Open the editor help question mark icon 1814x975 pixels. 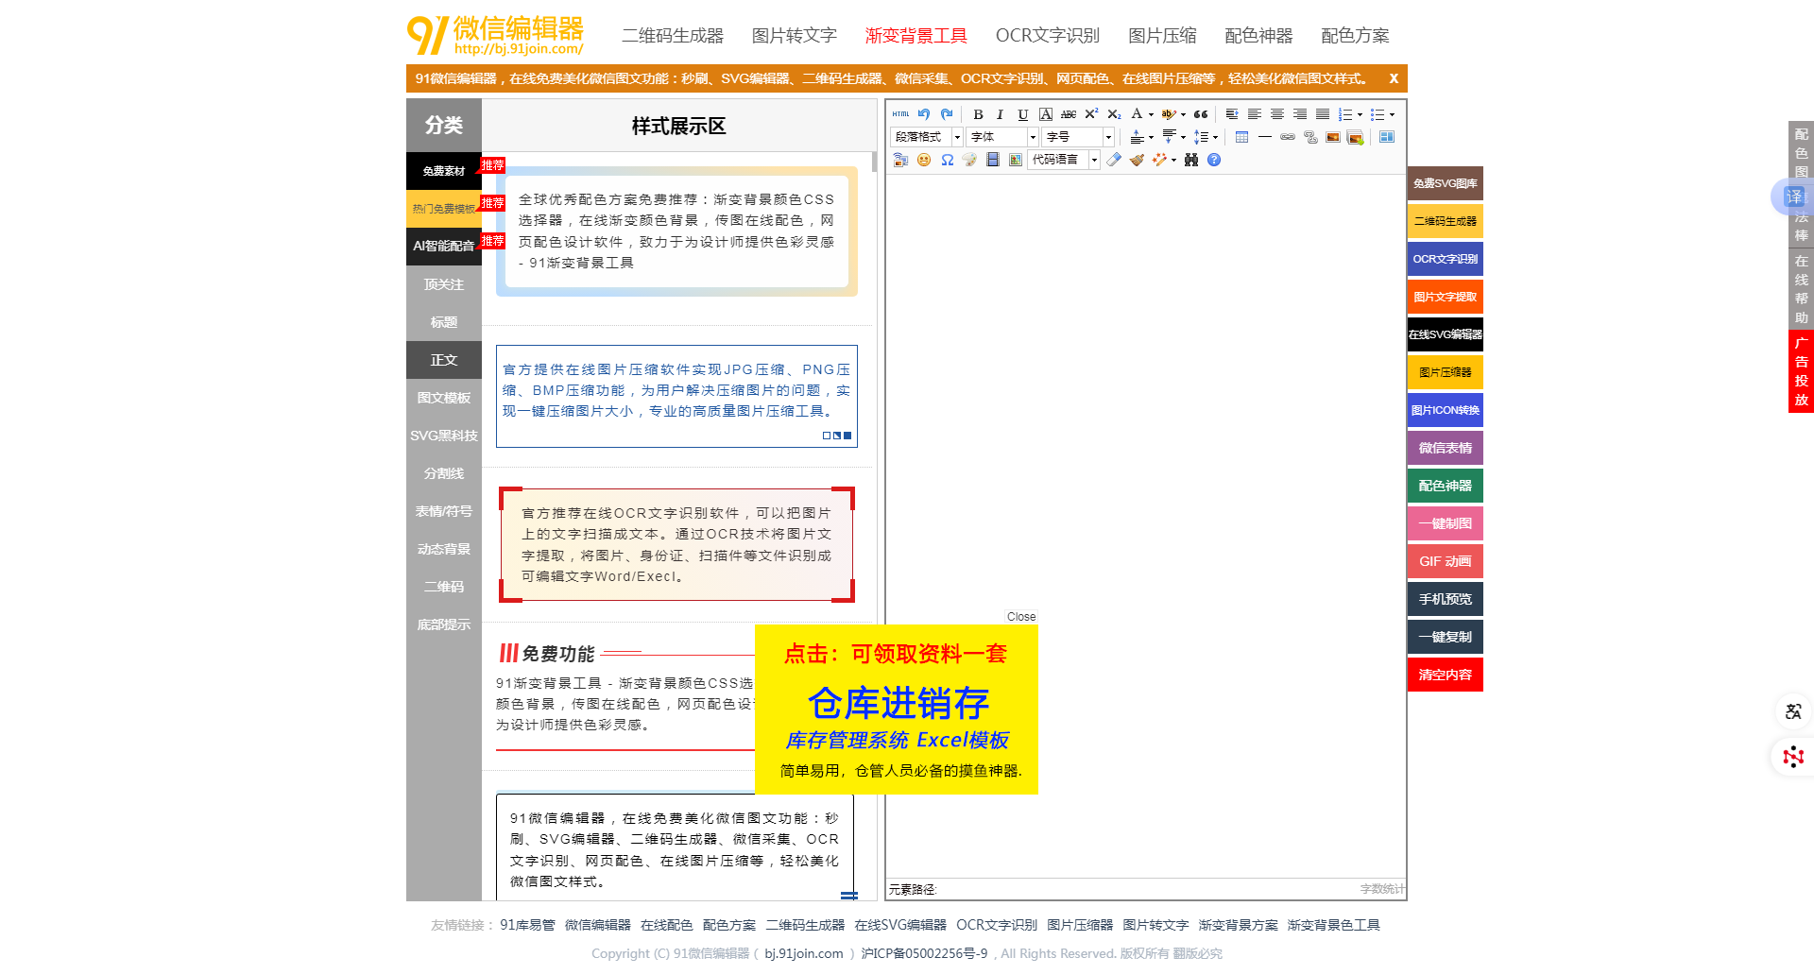[x=1215, y=160]
